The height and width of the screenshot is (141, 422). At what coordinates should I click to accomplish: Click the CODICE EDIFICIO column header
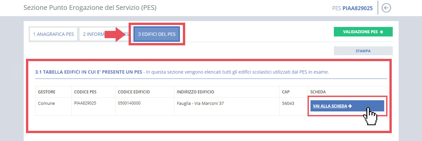tap(134, 92)
